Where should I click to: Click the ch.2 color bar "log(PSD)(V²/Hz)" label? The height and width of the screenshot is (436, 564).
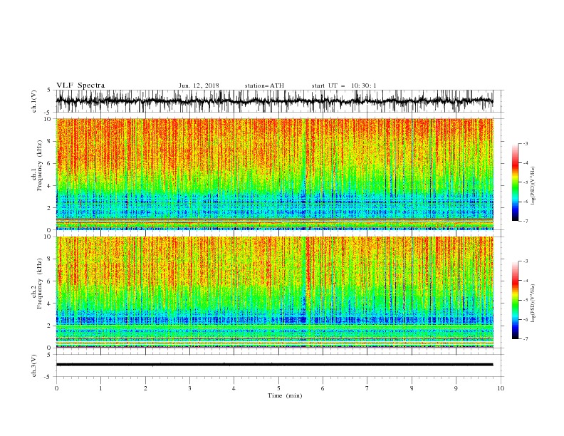533,303
